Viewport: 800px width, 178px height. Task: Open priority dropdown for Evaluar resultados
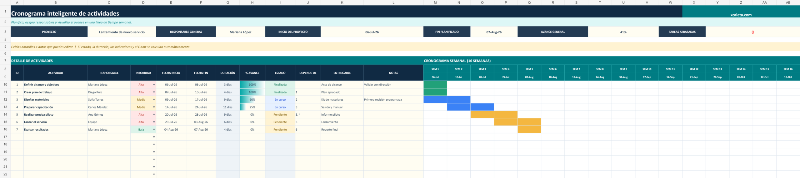[154, 129]
